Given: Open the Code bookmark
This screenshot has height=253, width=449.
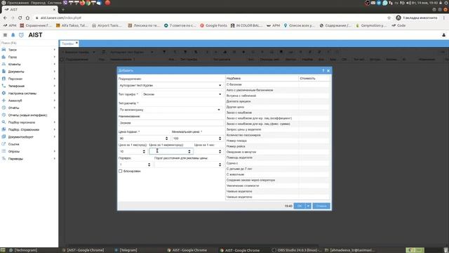Looking at the screenshot, I should coord(398,25).
